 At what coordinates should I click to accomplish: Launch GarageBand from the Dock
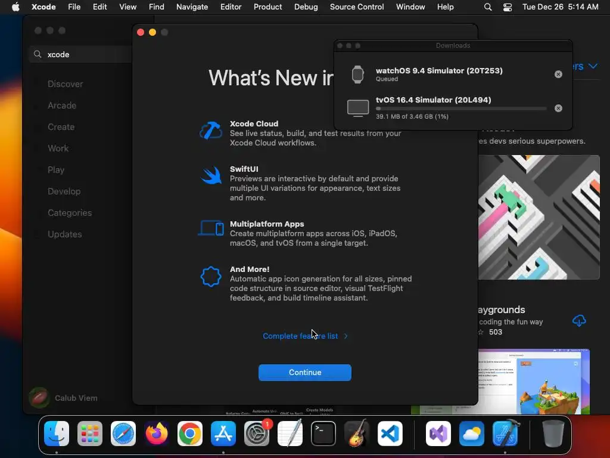[x=357, y=434]
